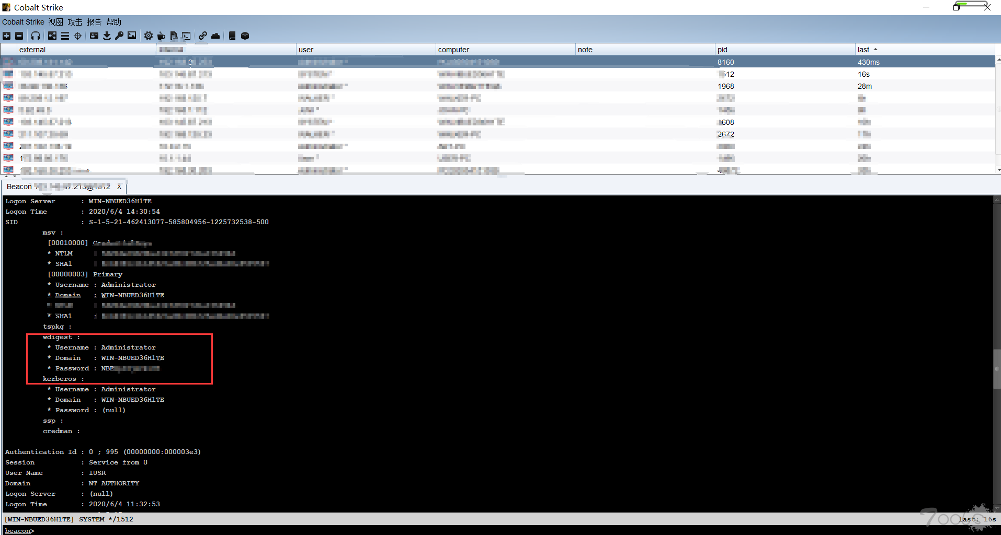Click the Authentication Id 0 ; 995 line
The image size is (1001, 535).
[x=103, y=452]
